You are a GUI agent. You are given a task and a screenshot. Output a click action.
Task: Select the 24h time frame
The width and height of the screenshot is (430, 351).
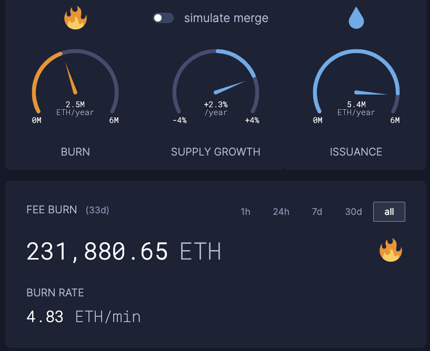281,212
